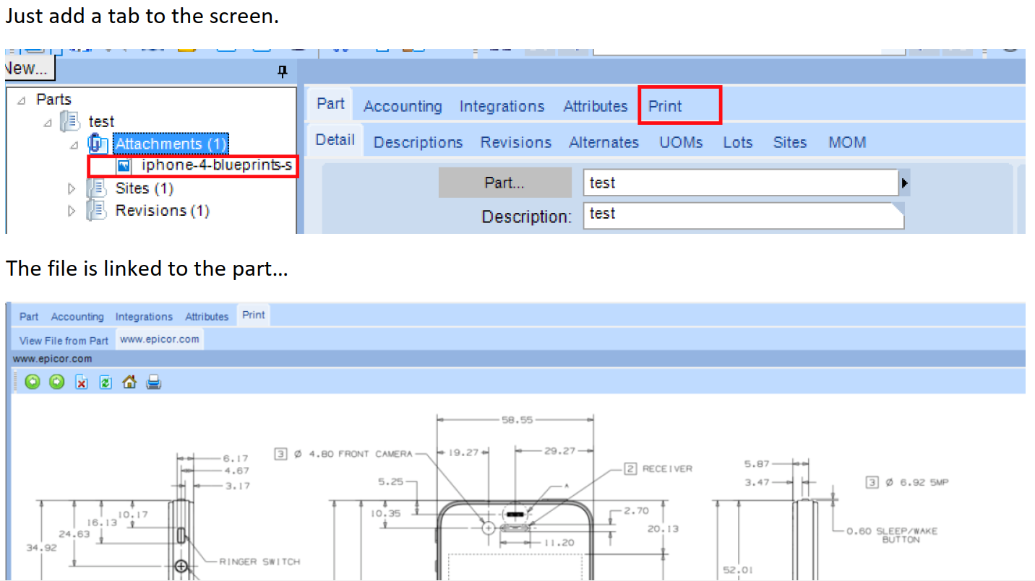Viewport: 1035px width, 581px height.
Task: Switch to the View File from Part subtab
Action: click(x=64, y=341)
